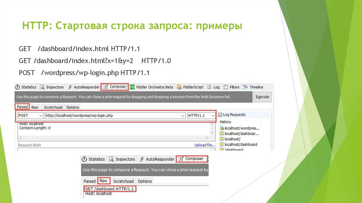Image resolution: width=362 pixels, height=203 pixels.
Task: Click the Upload file... link
Action: pos(205,145)
